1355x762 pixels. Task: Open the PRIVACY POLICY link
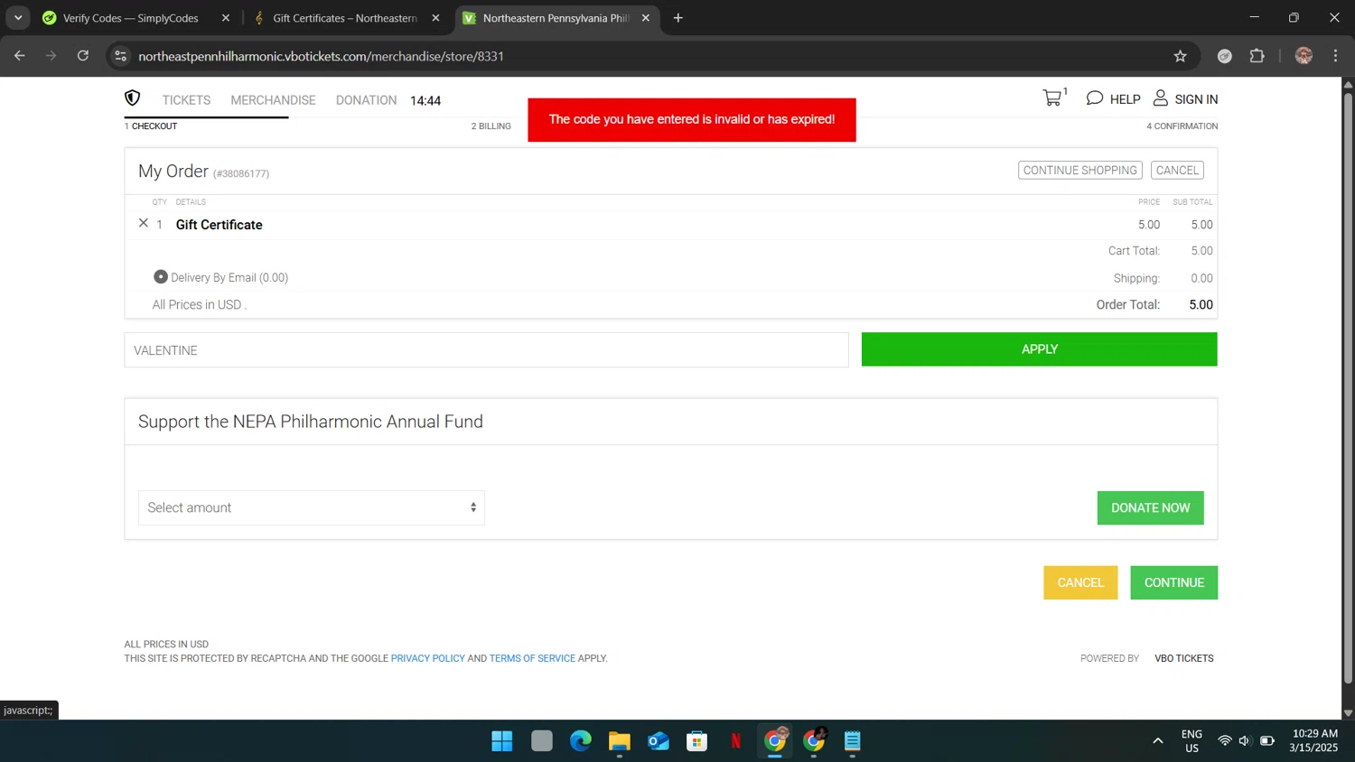[427, 658]
